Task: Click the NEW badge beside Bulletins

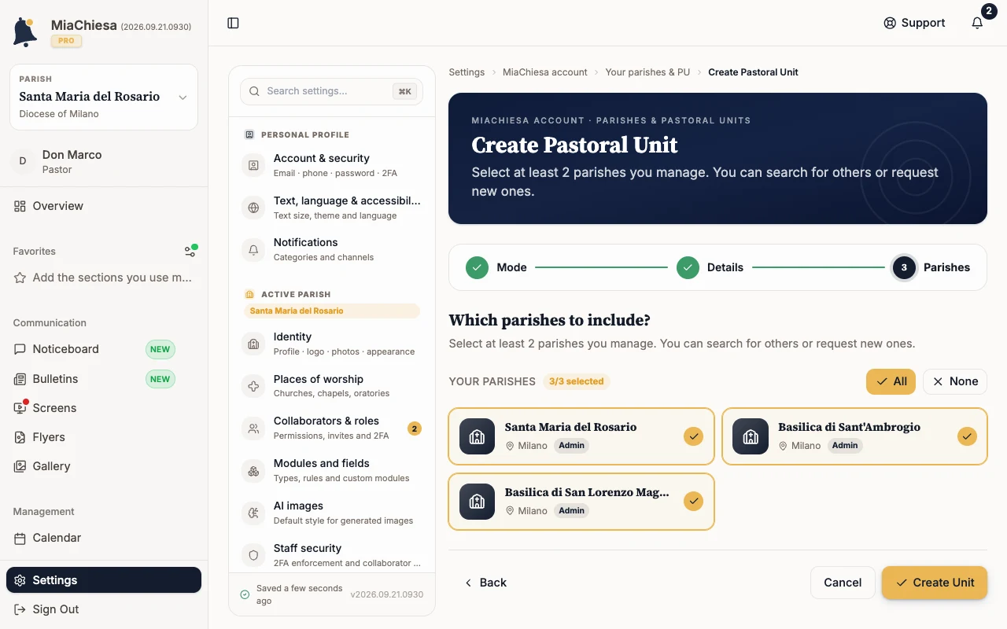Action: point(160,379)
